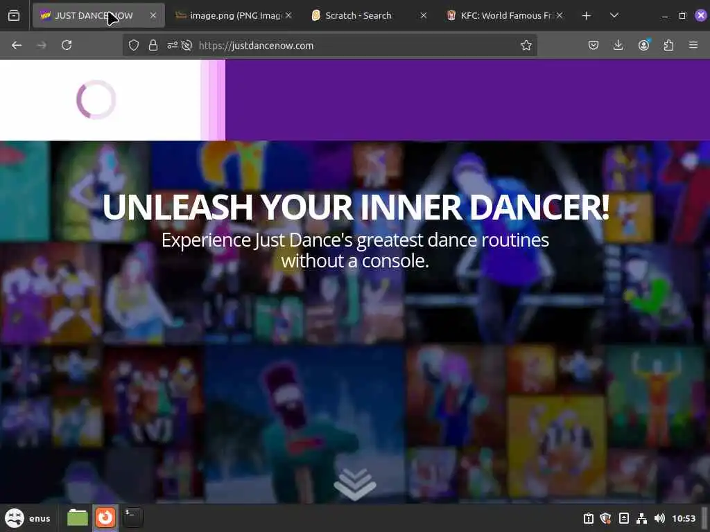Image resolution: width=710 pixels, height=532 pixels.
Task: Open the network connections tray icon
Action: tap(641, 518)
